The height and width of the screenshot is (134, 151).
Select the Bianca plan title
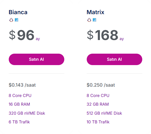click(x=18, y=12)
